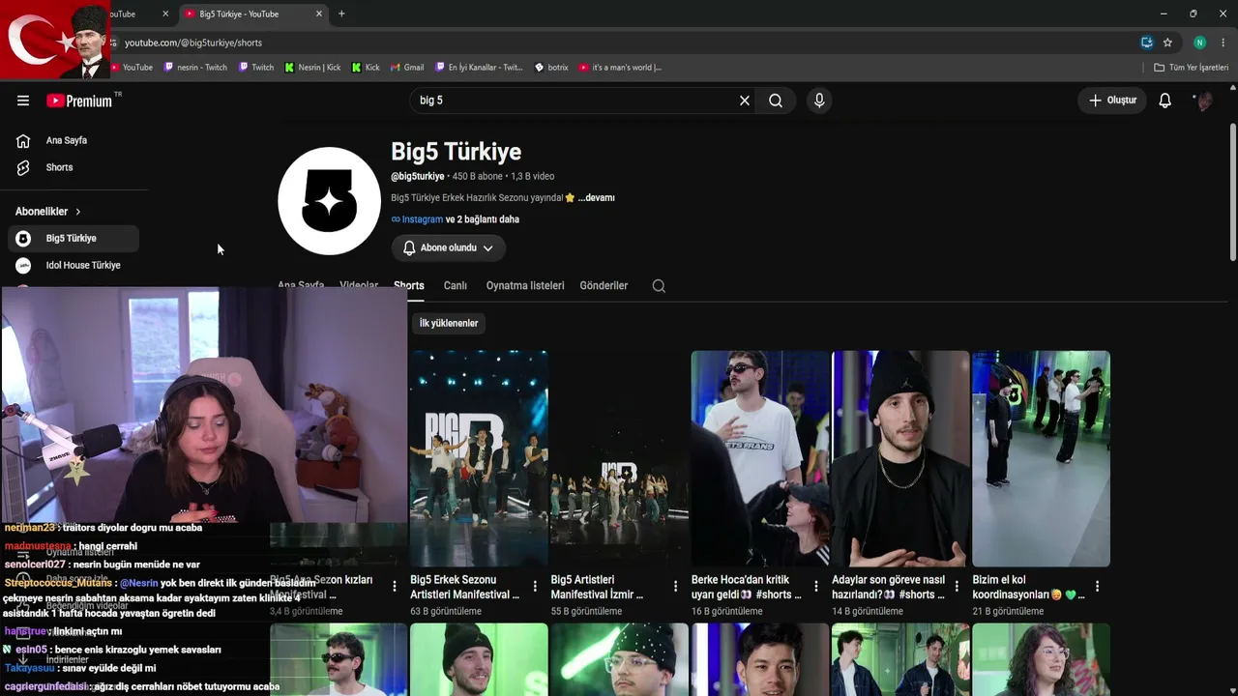Click the magnifier search button
This screenshot has width=1238, height=696.
click(776, 101)
